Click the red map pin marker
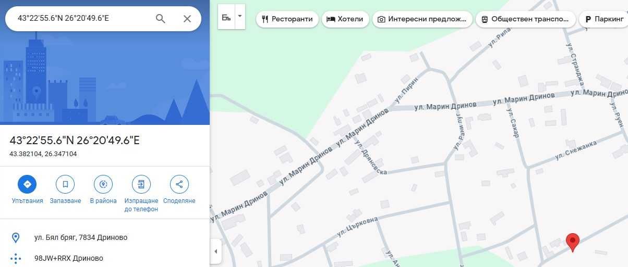628x267 pixels. pos(573,243)
